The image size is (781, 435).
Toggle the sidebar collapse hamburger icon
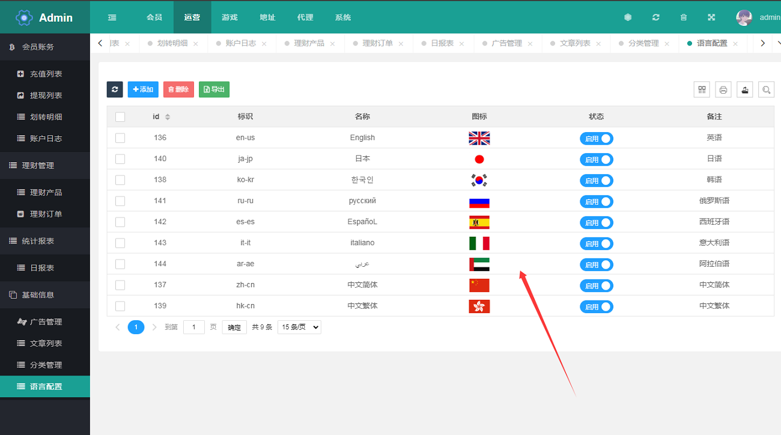click(x=112, y=17)
